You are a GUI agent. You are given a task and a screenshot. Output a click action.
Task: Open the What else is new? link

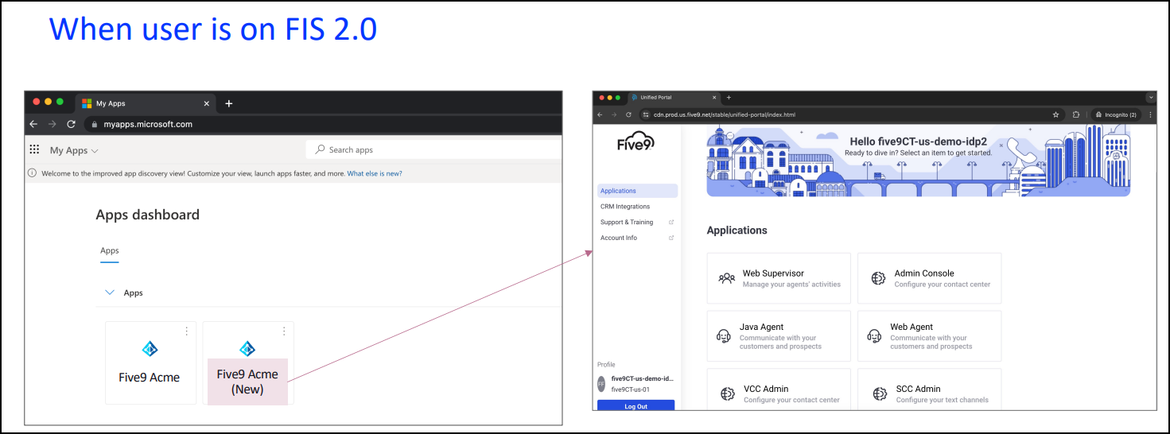pos(375,173)
